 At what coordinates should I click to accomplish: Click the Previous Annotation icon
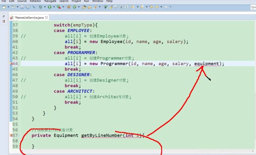click(142, 7)
